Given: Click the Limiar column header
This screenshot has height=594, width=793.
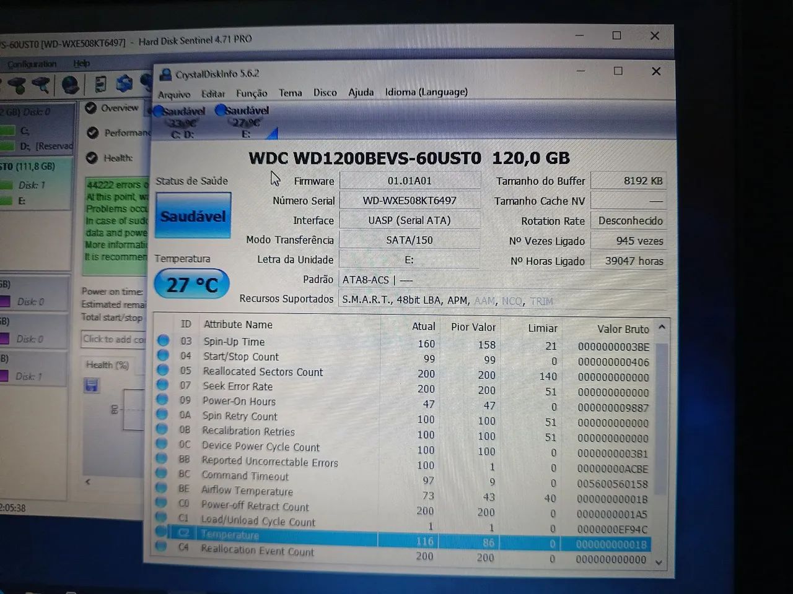Looking at the screenshot, I should coord(543,328).
